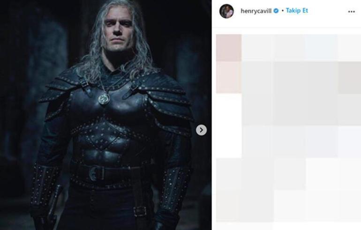Open the henrycavill profile avatar
This screenshot has width=361, height=230.
(x=226, y=11)
